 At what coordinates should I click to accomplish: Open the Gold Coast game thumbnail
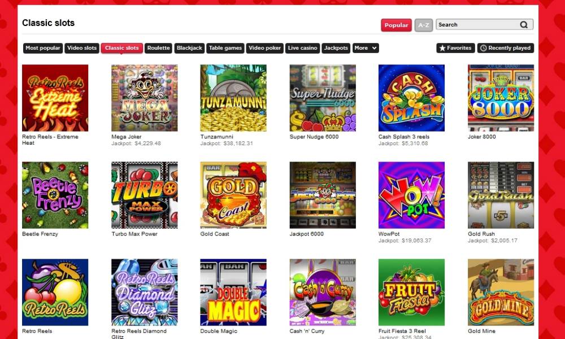point(233,195)
